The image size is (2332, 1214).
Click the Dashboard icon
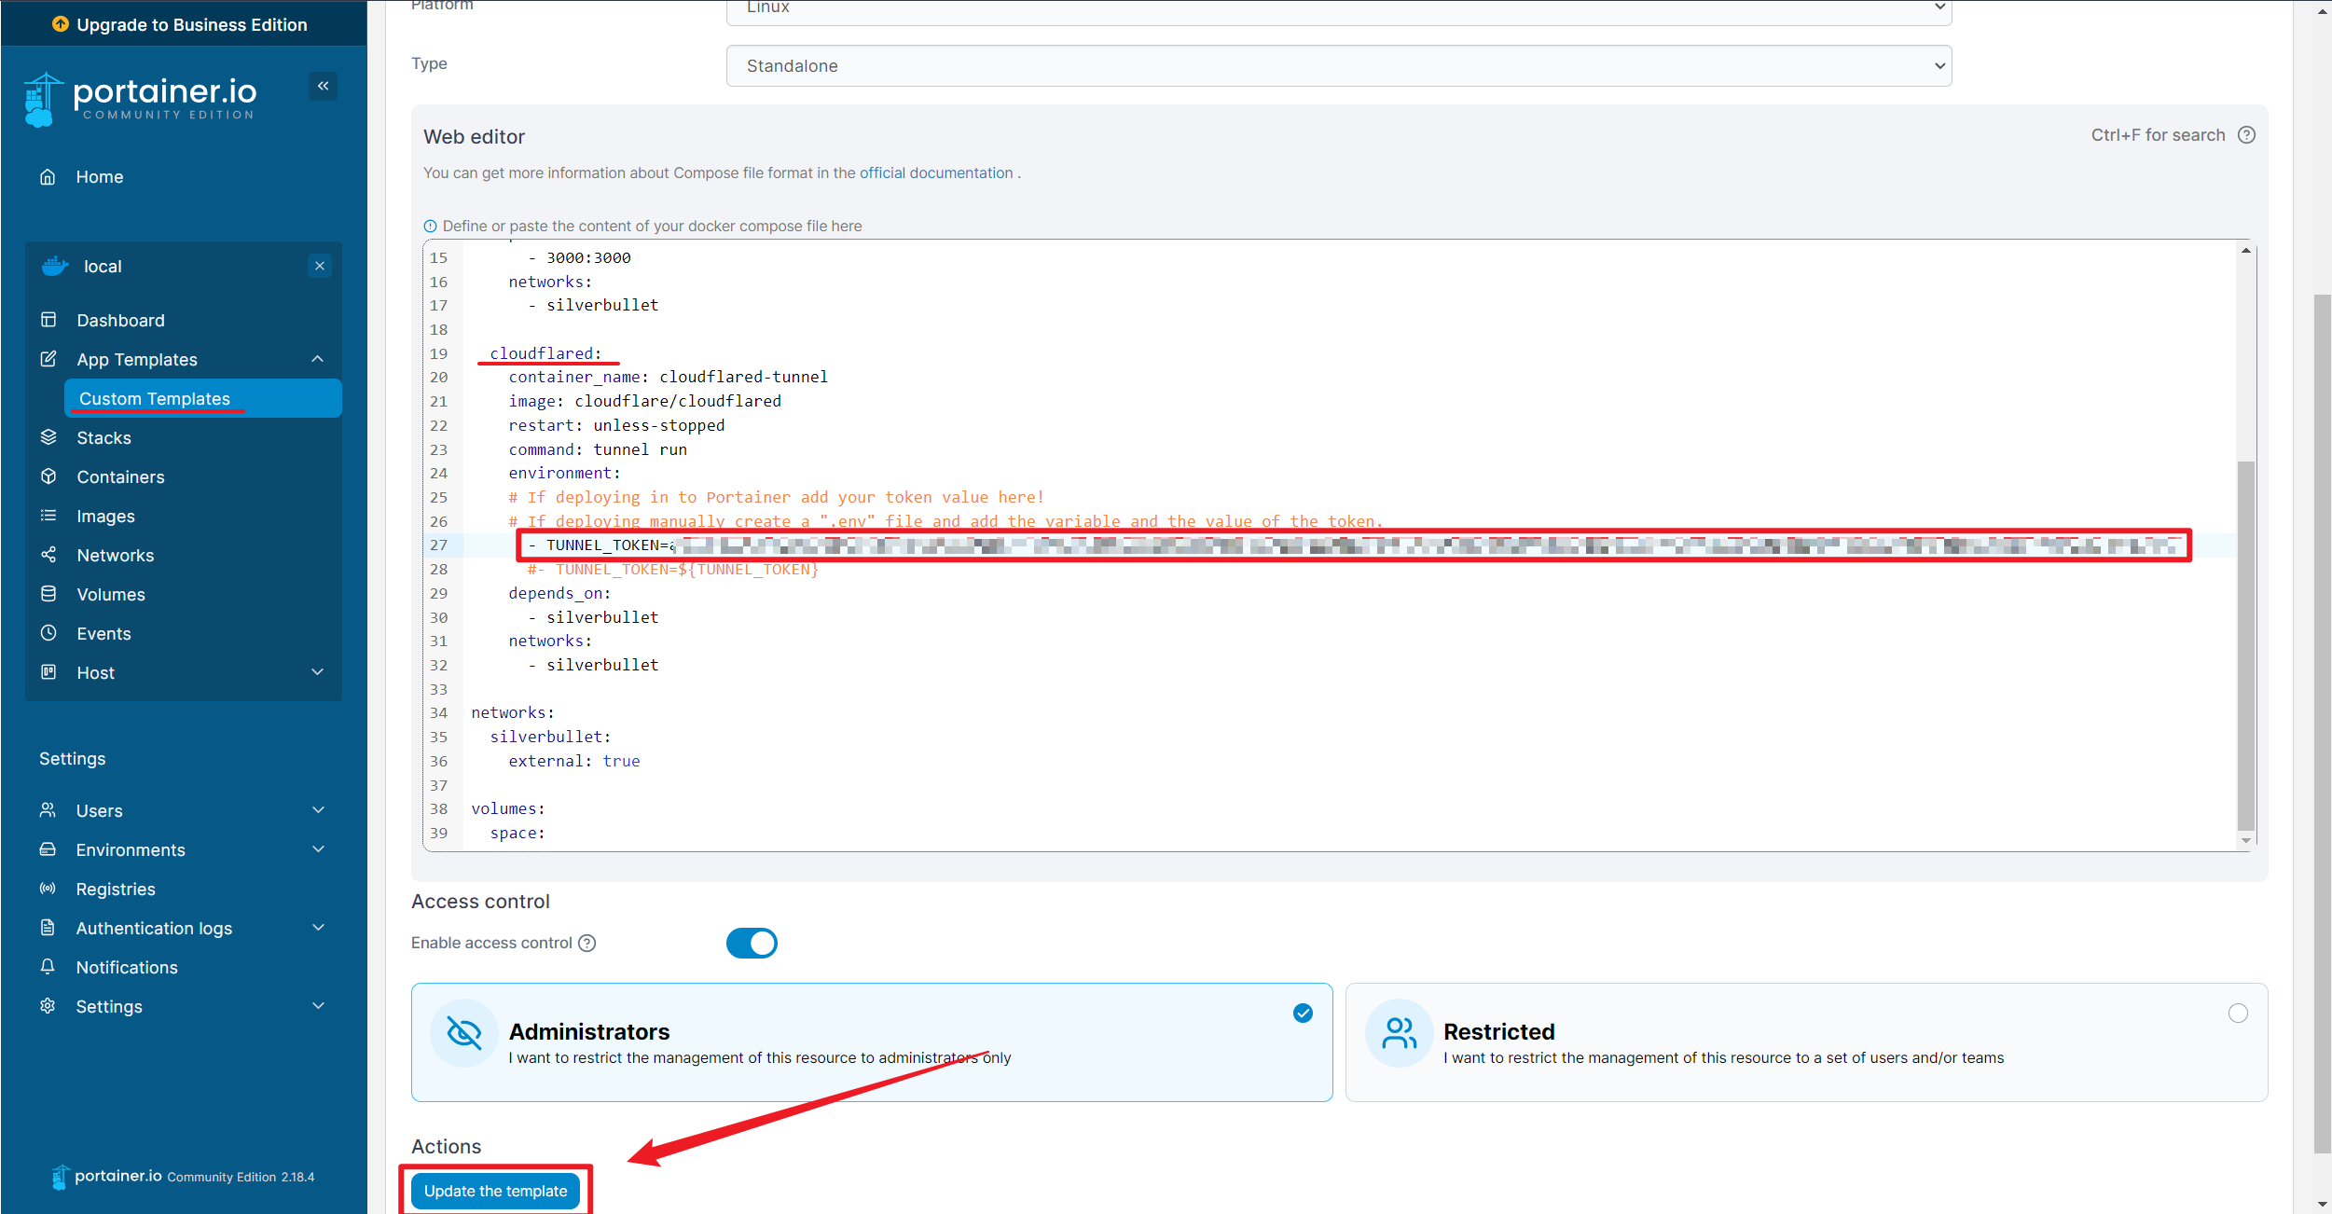[48, 320]
